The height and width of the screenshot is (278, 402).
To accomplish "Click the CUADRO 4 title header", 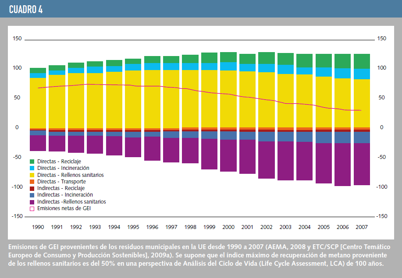I will point(26,10).
